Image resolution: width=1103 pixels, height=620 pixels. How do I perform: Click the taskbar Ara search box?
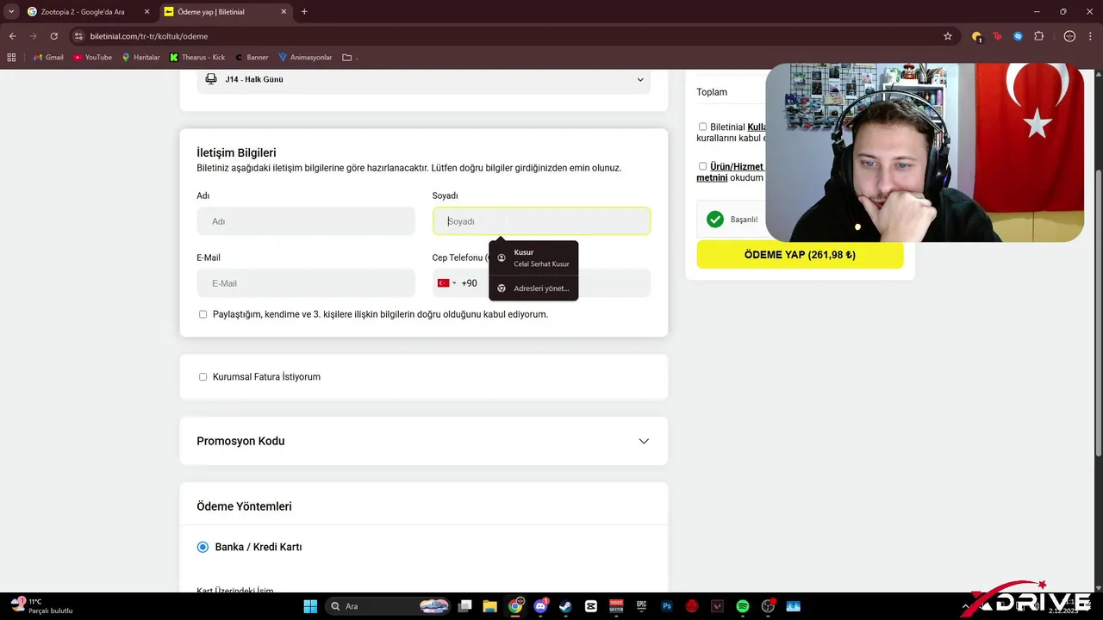click(389, 606)
